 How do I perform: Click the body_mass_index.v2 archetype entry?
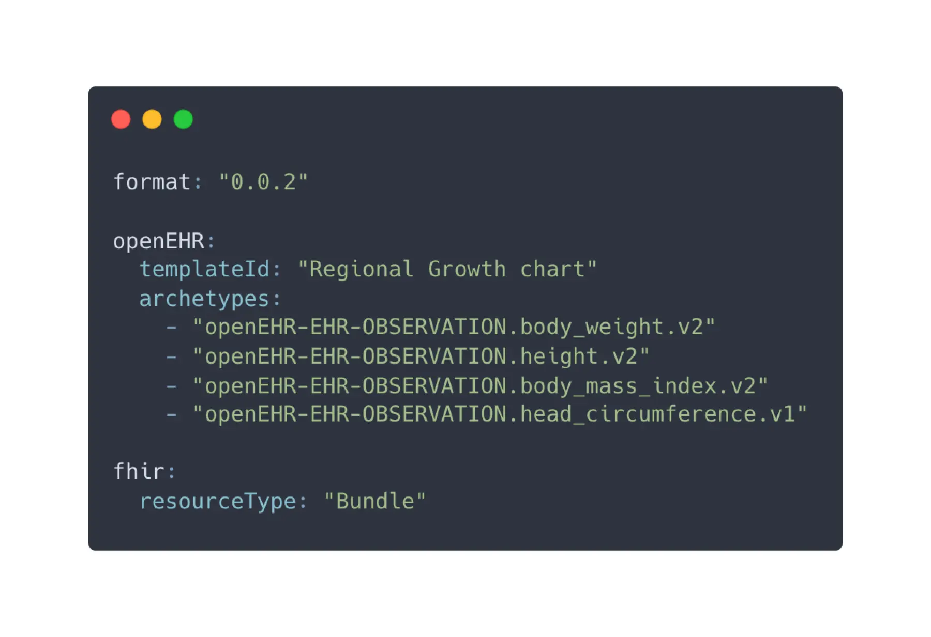click(480, 386)
